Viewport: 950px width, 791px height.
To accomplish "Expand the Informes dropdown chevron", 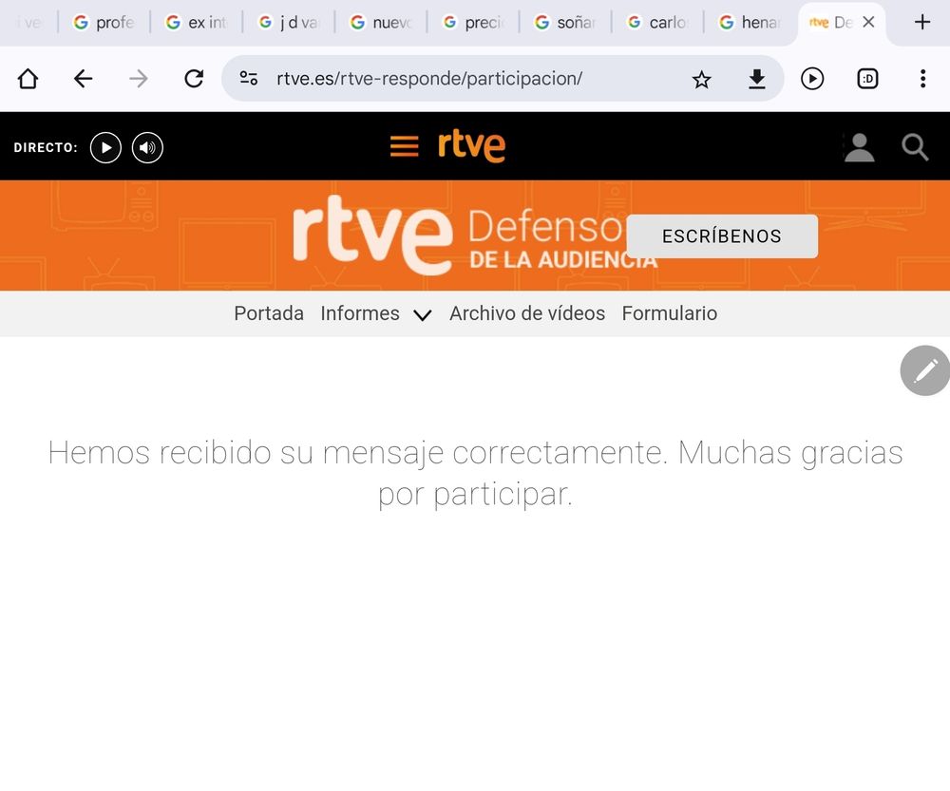I will (423, 315).
